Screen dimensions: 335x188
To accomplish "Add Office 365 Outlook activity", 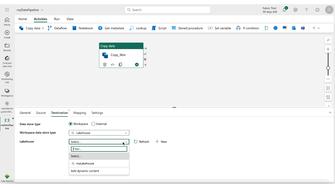I will [x=294, y=28].
